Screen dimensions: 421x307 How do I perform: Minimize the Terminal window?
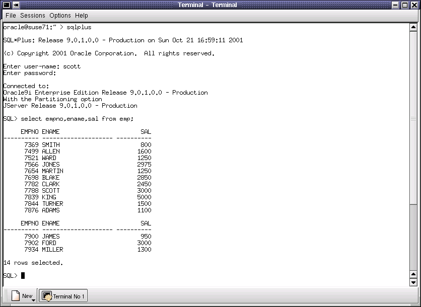click(x=395, y=5)
